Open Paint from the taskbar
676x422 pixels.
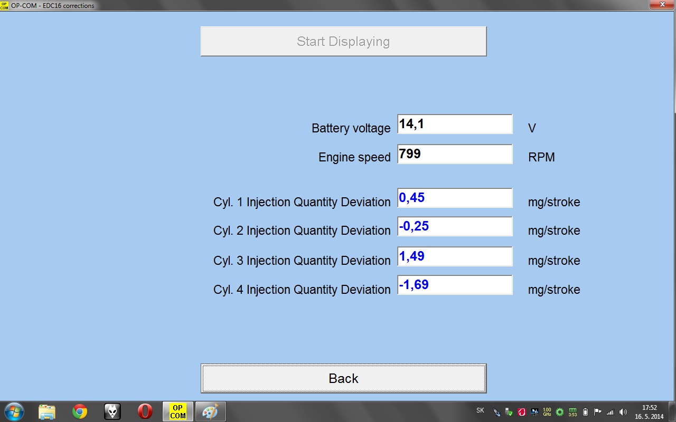(210, 411)
